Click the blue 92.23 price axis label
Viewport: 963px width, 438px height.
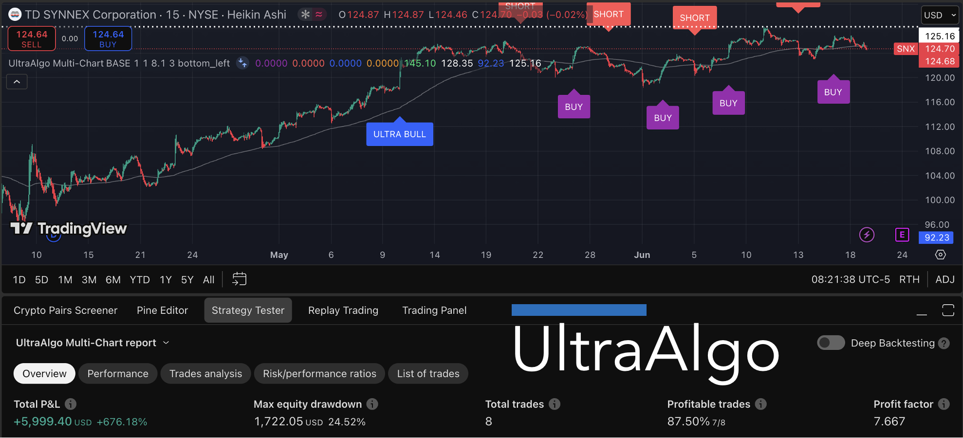937,237
